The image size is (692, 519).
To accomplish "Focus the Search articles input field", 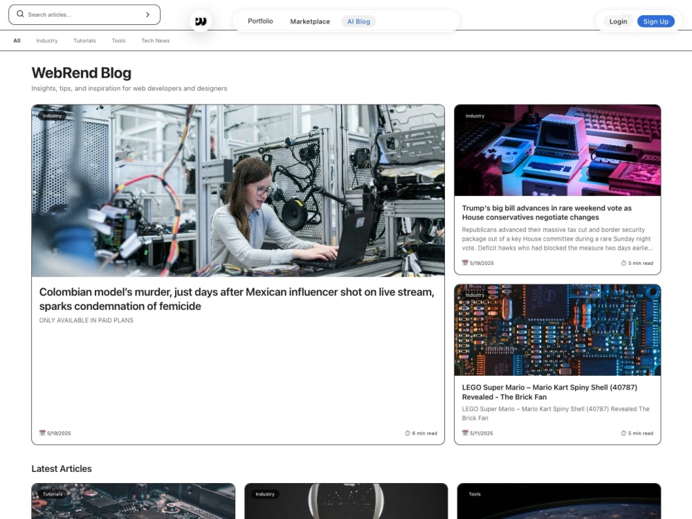I will pos(84,15).
